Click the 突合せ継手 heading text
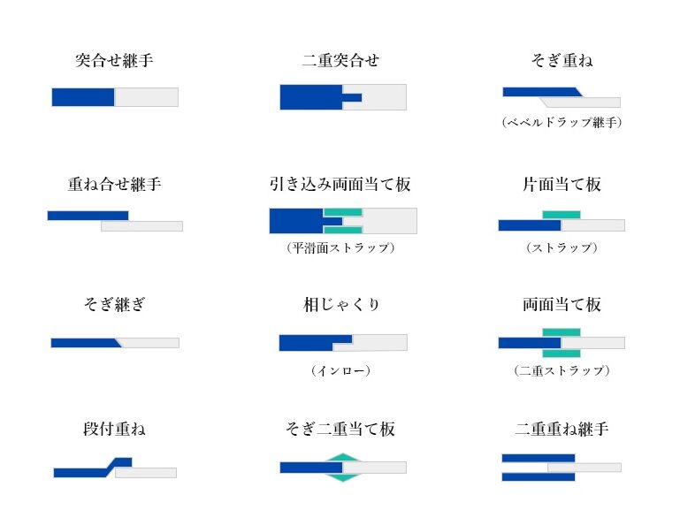The width and height of the screenshot is (680, 525). click(114, 60)
